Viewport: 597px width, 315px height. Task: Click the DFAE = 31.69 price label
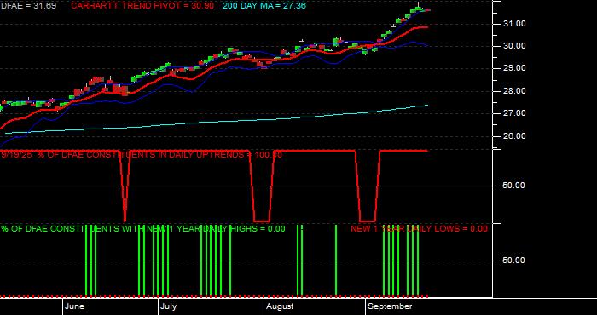pos(28,6)
